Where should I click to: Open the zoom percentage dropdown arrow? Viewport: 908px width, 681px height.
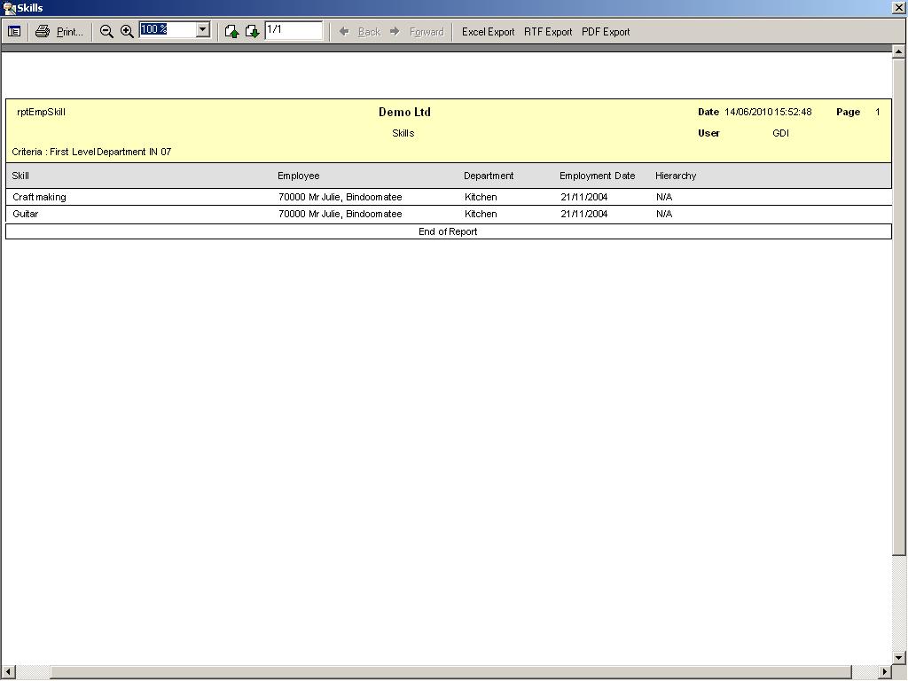202,30
